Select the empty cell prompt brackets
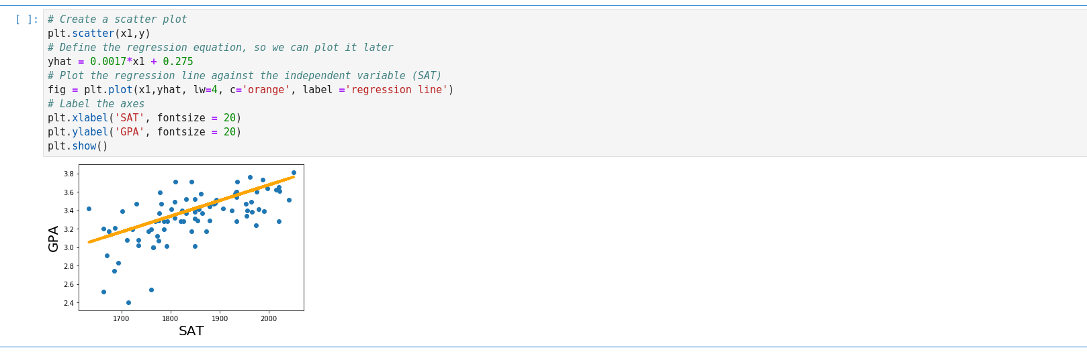1087x354 pixels. click(x=27, y=19)
